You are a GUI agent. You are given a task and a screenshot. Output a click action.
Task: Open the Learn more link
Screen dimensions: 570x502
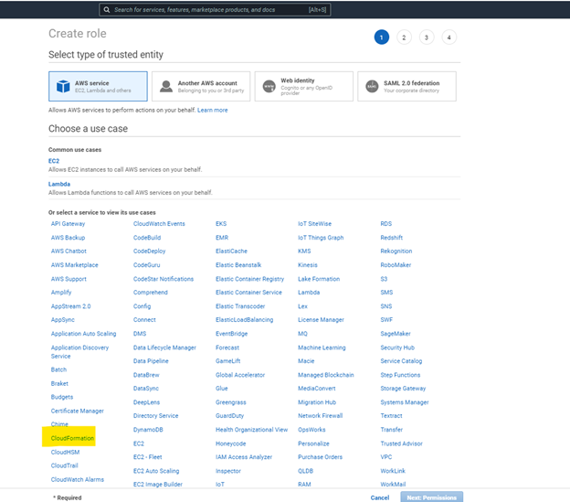(x=212, y=110)
